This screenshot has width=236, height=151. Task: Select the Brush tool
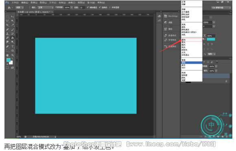(x=13, y=29)
